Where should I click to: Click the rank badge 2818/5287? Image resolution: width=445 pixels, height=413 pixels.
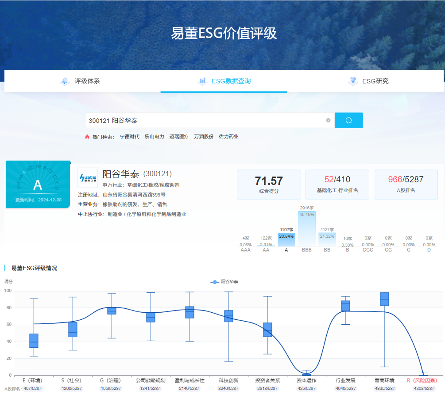[267, 389]
